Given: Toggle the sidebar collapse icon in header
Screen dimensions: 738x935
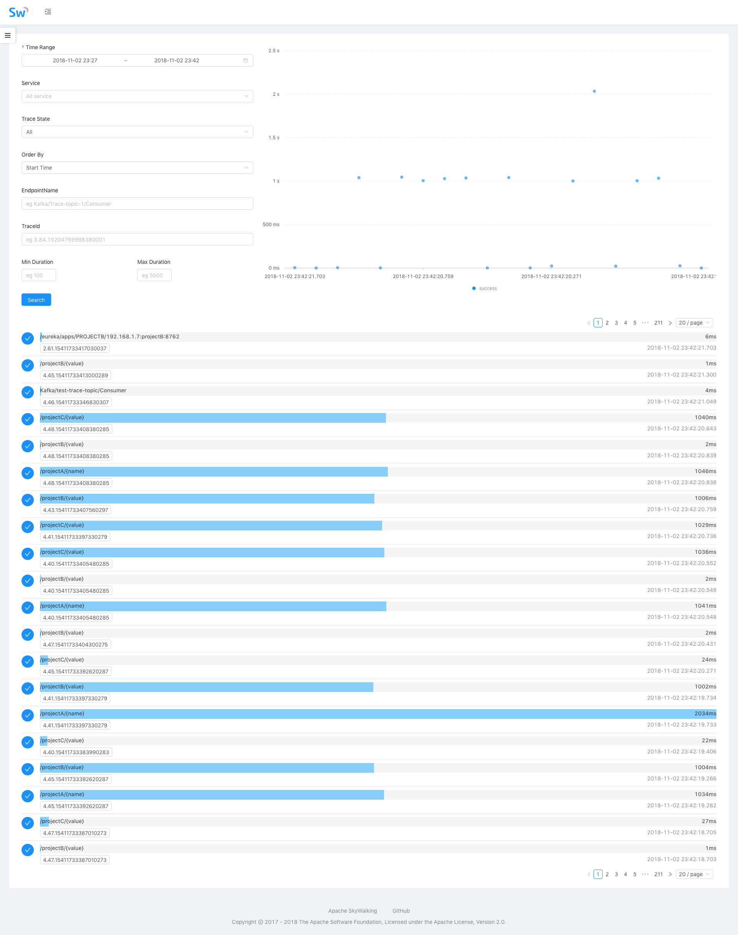Looking at the screenshot, I should point(48,12).
